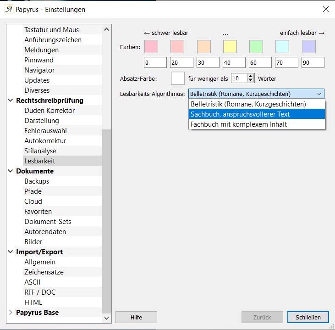The width and height of the screenshot is (335, 330).
Task: Click the settings tree scroll up arrow
Action: pos(106,29)
